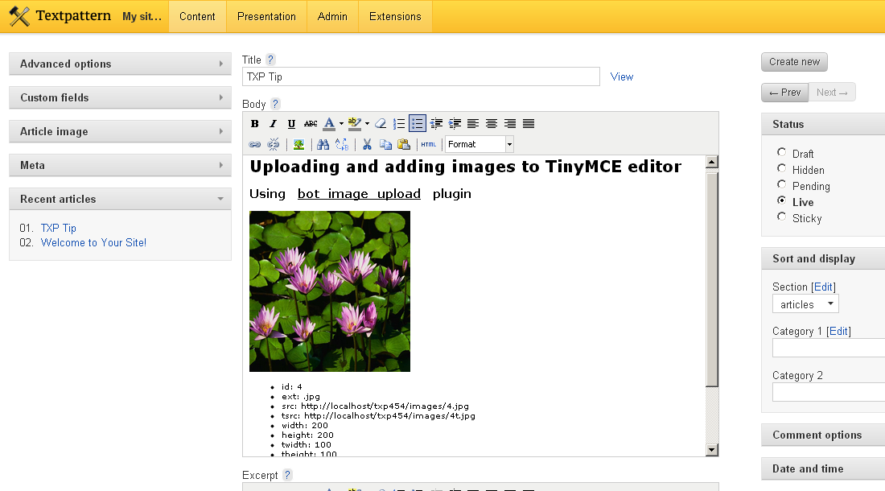Mark the article as Sticky
Image resolution: width=885 pixels, height=491 pixels.
[781, 217]
